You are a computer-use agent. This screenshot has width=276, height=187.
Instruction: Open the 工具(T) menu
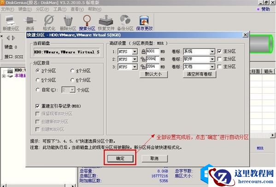click(60, 9)
